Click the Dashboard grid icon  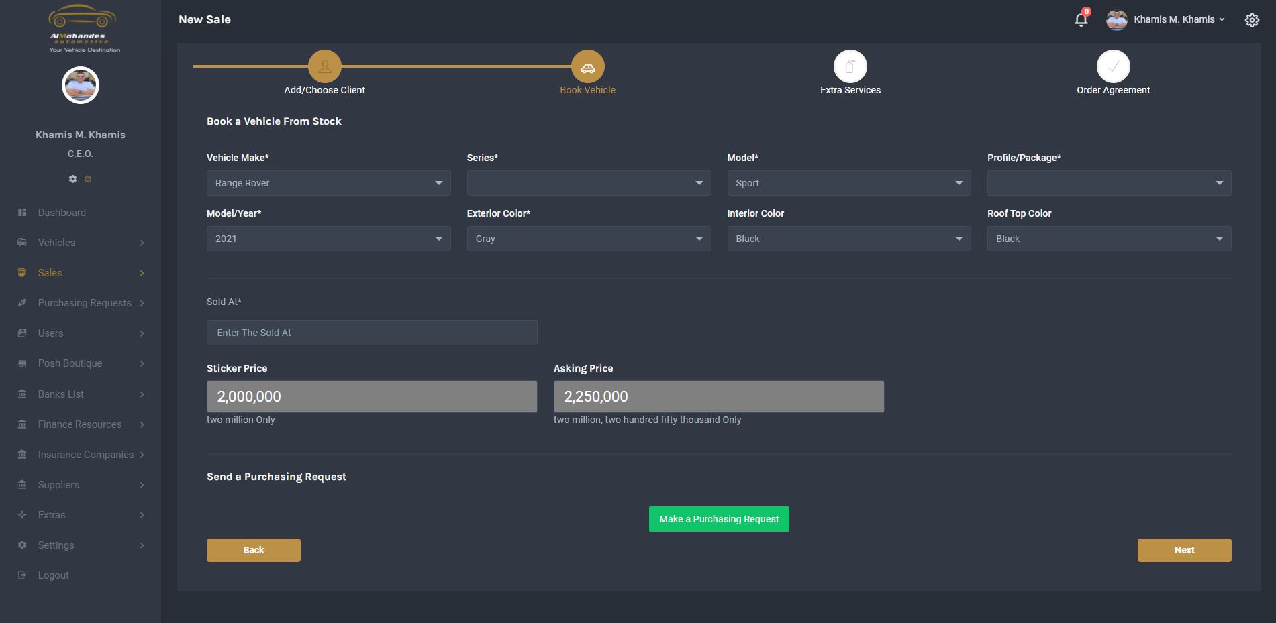pyautogui.click(x=22, y=213)
